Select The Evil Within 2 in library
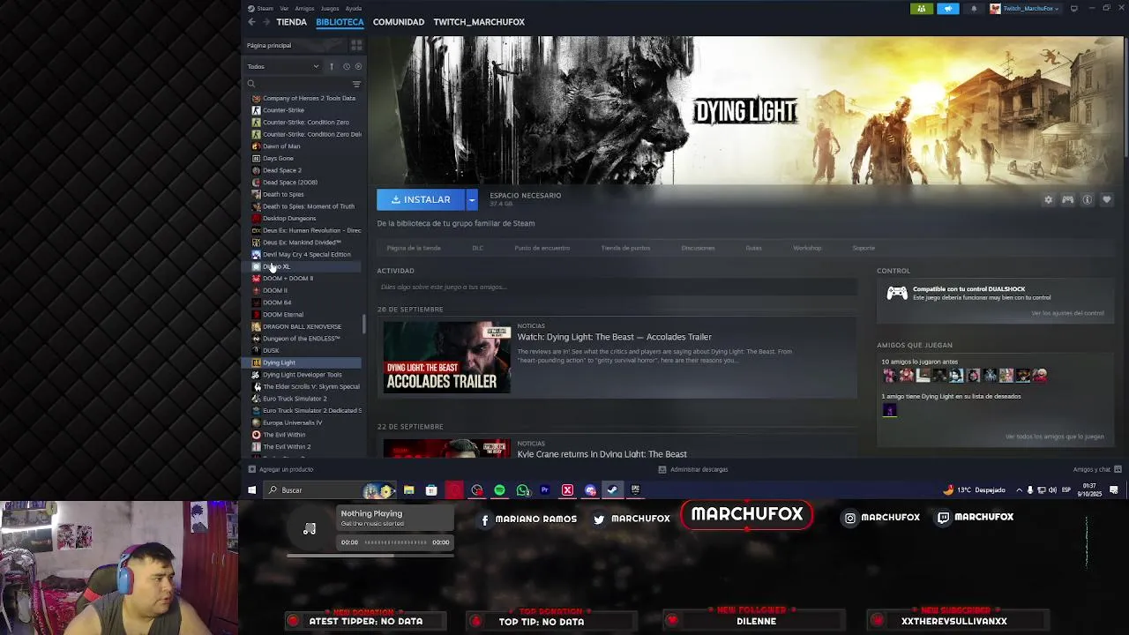Viewport: 1129px width, 635px height. click(287, 446)
